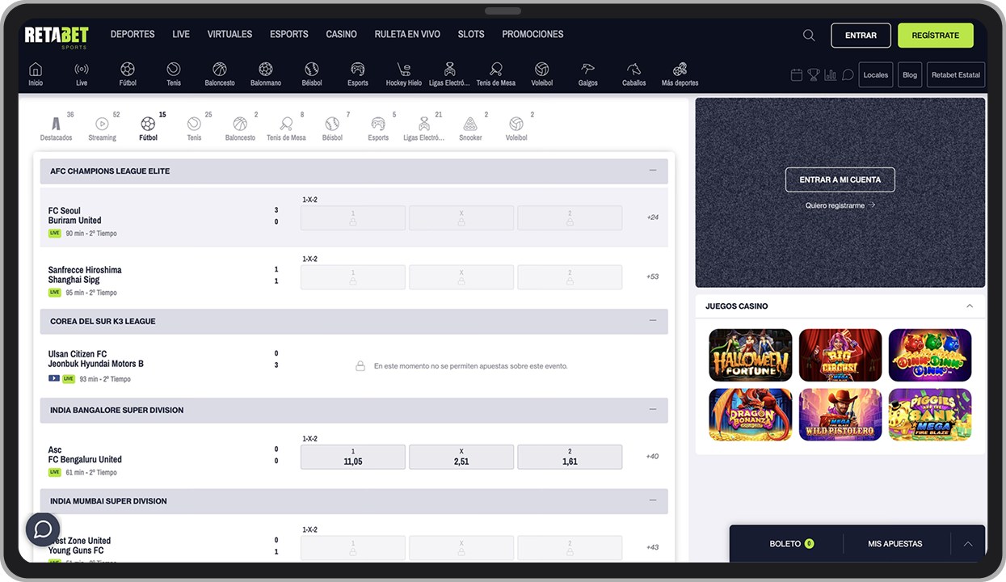Screen dimensions: 1006x582
Task: Open Mega Wild Pistolero casino game
Action: coord(840,415)
